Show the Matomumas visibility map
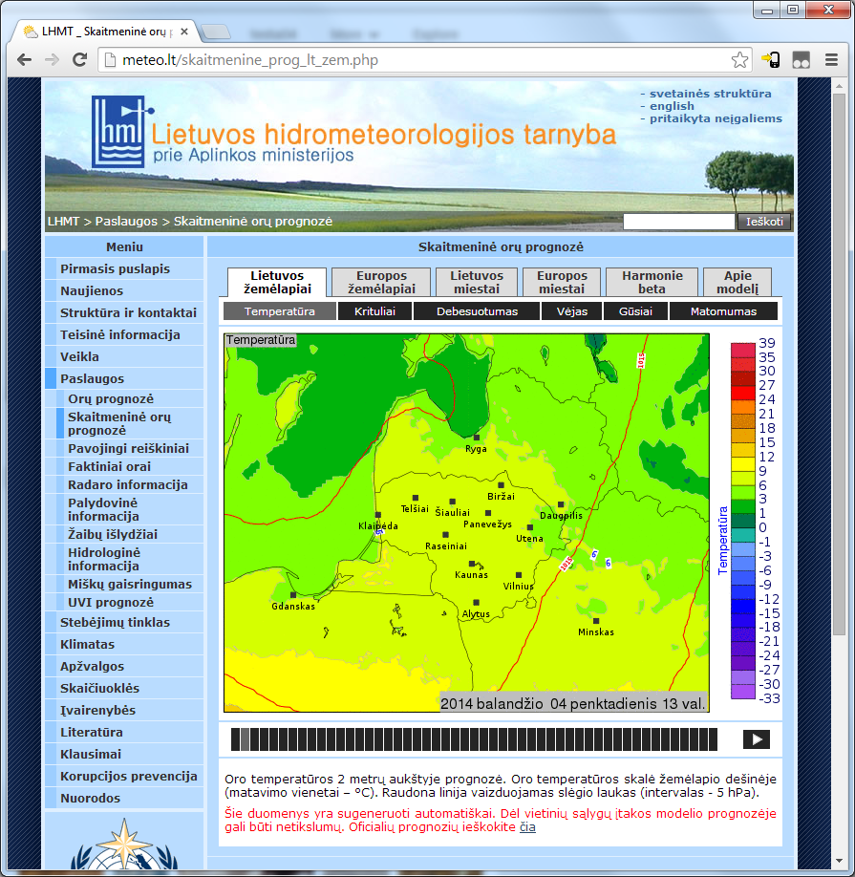This screenshot has height=877, width=855. click(723, 311)
